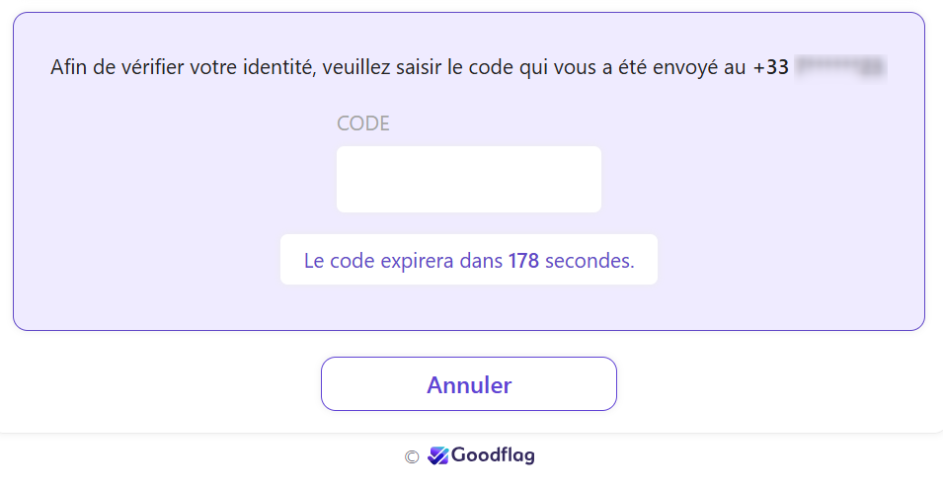The width and height of the screenshot is (943, 493).
Task: Click the 178 seconds countdown number
Action: point(523,261)
